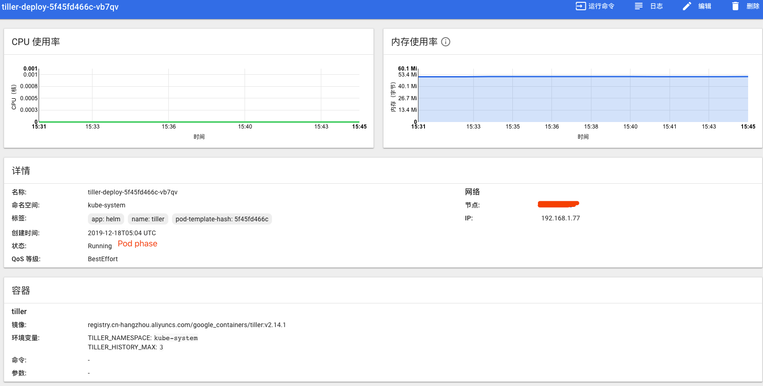Click the 60.1 Mi label on memory chart
Viewport: 763px width, 386px height.
[407, 68]
